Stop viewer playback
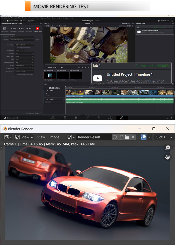The height and width of the screenshot is (246, 175). [x=85, y=67]
